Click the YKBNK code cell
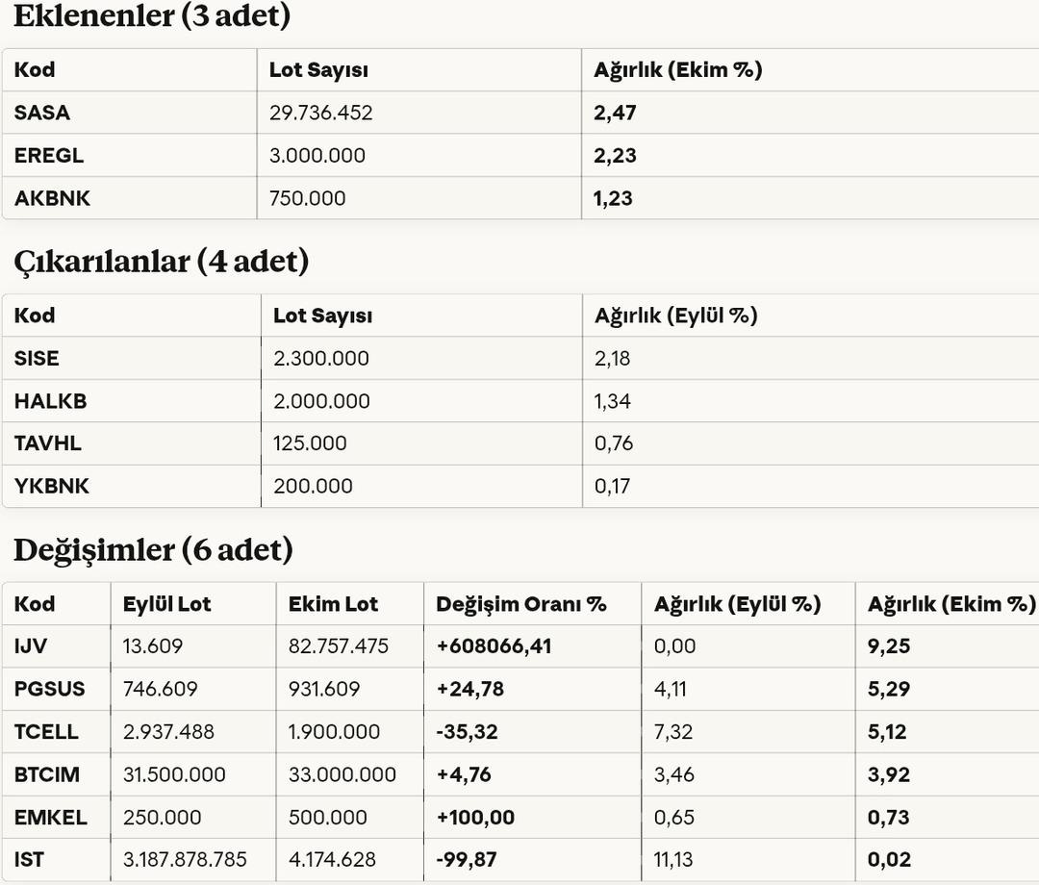1039x885 pixels. point(52,487)
